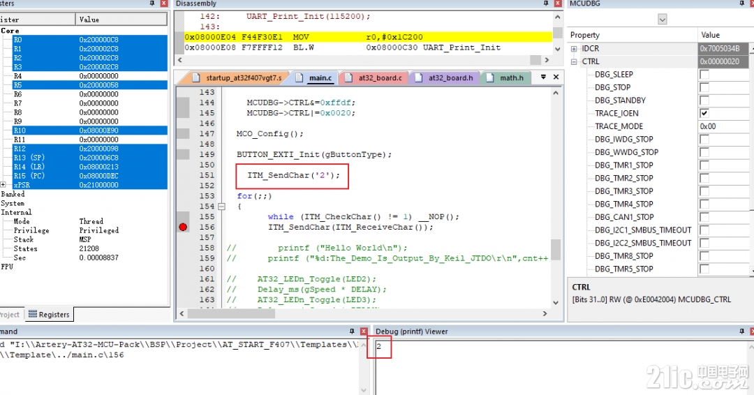Expand the xPSR register row
The width and height of the screenshot is (754, 395).
(3, 185)
